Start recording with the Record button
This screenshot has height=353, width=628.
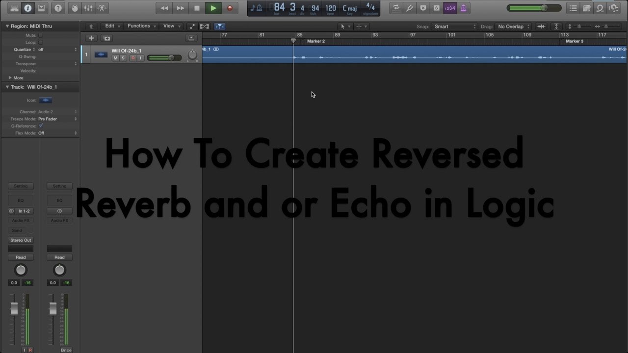[x=229, y=8]
